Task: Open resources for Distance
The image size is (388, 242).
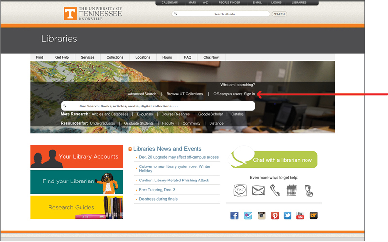Action: click(x=216, y=123)
